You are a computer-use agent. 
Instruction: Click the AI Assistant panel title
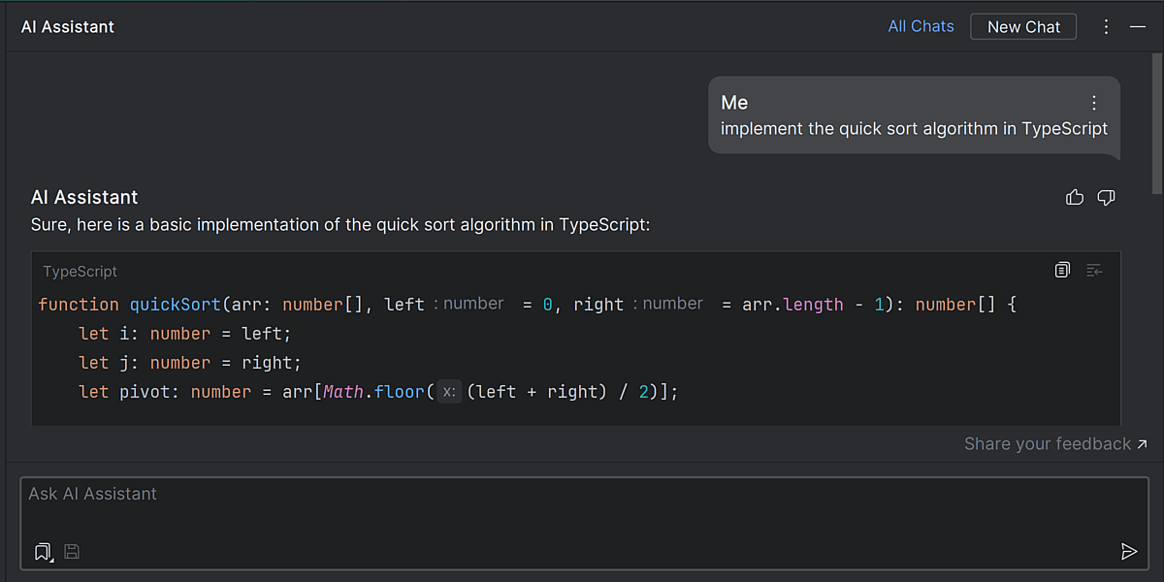68,27
